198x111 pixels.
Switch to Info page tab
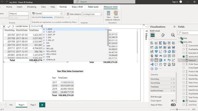11,105
